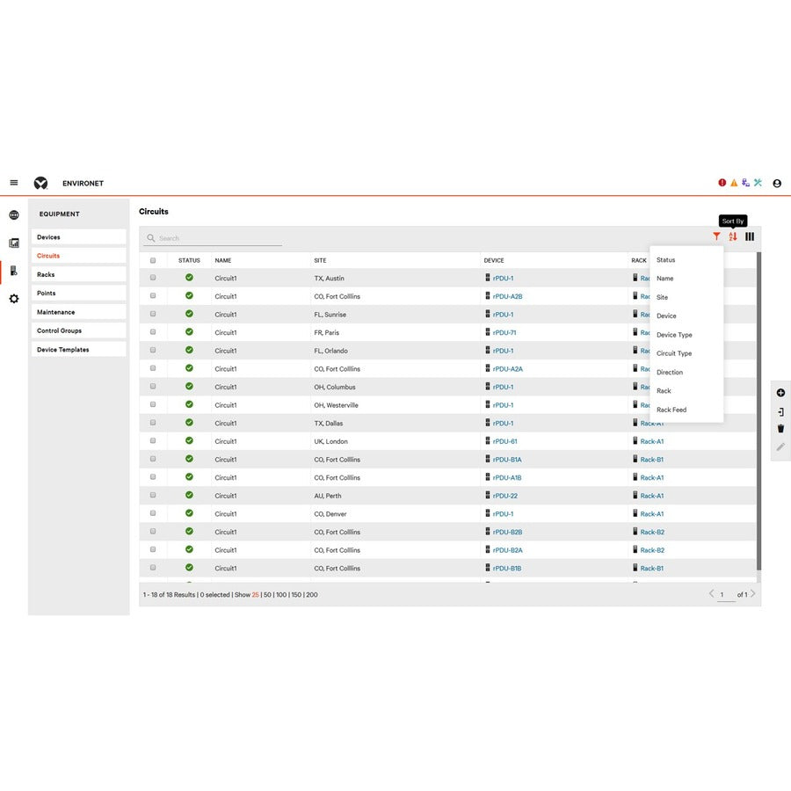This screenshot has width=791, height=791.
Task: Click inside the circuits search field
Action: [x=211, y=237]
